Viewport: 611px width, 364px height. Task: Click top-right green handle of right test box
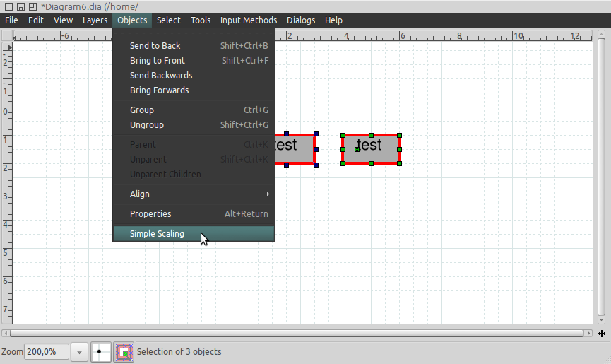pos(399,135)
